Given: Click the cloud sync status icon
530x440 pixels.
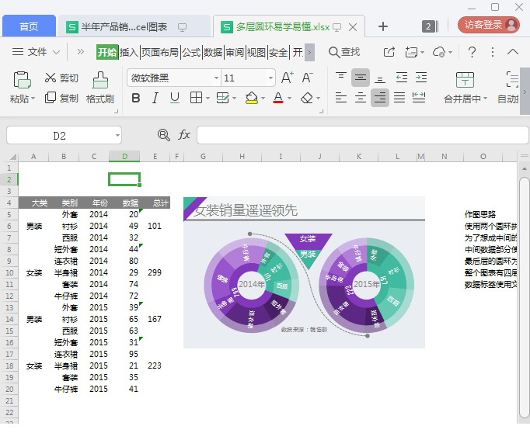Looking at the screenshot, I should (x=439, y=52).
